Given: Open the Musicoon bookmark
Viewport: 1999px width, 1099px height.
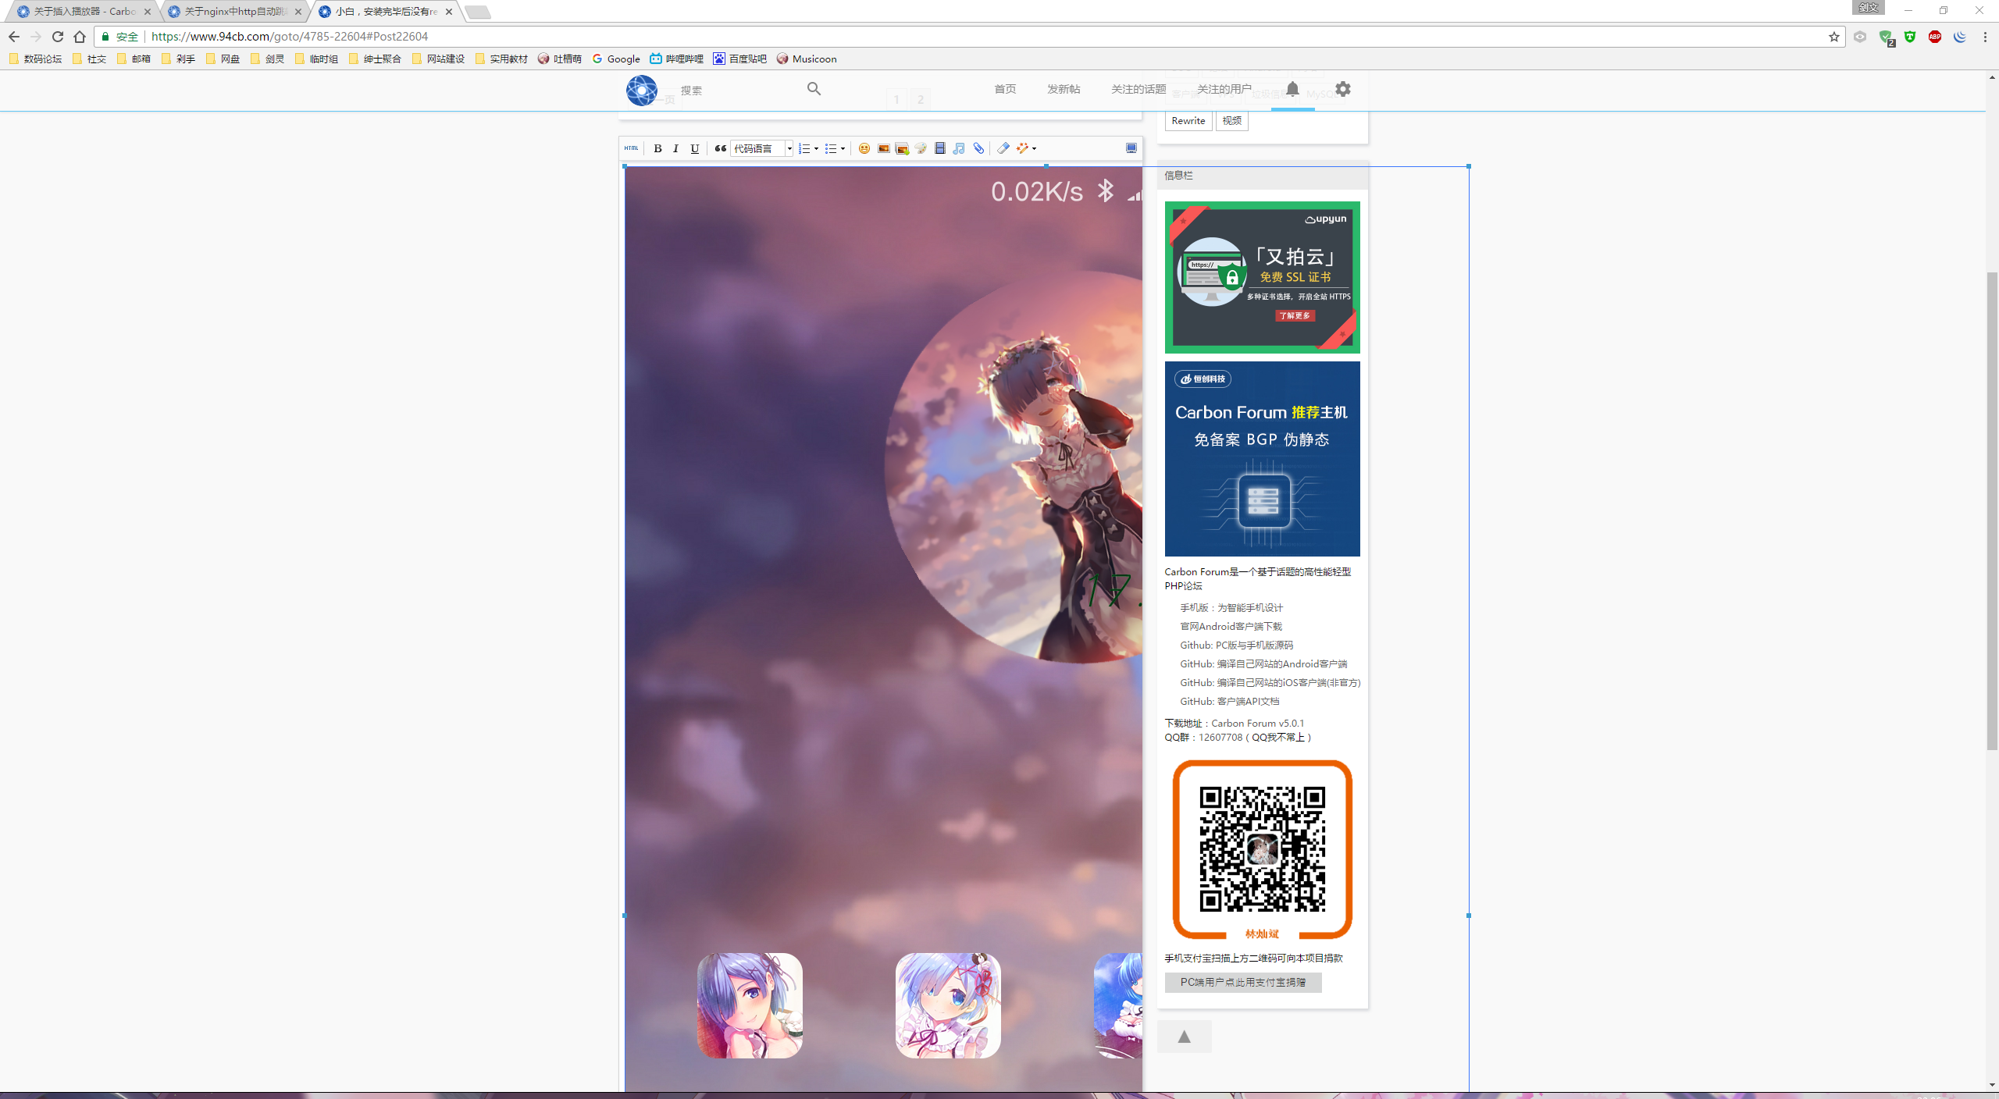Looking at the screenshot, I should [x=807, y=59].
